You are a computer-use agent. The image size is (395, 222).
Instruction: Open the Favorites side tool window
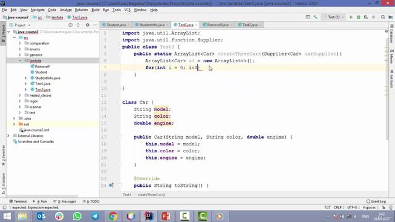[x=3, y=155]
